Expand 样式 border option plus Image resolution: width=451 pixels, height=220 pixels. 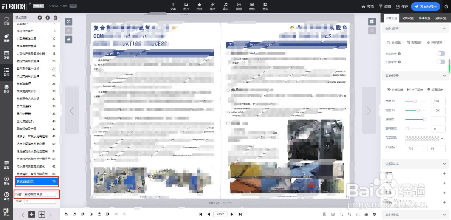pos(444,173)
